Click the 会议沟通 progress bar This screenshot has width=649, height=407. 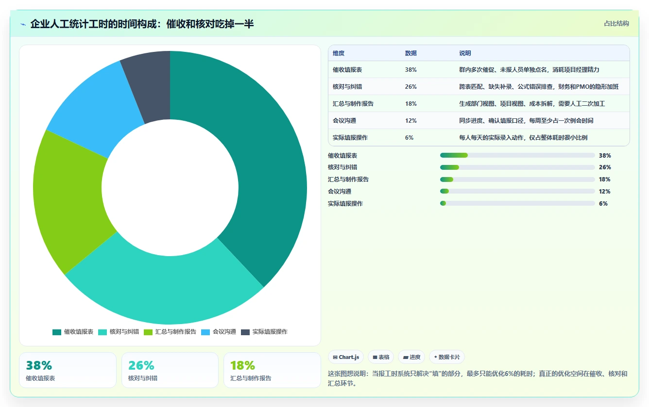coord(517,192)
